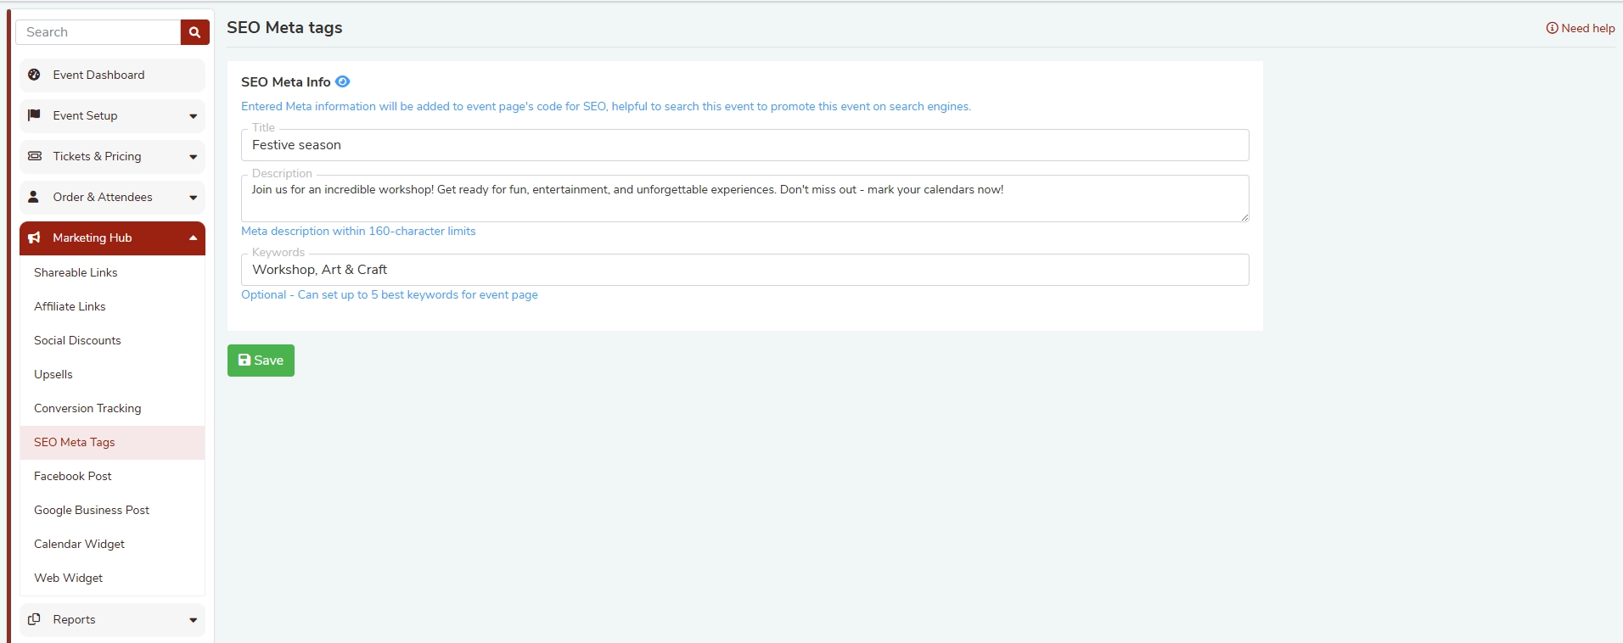The image size is (1623, 643).
Task: Click the SEO Meta tags page heading
Action: coord(284,27)
